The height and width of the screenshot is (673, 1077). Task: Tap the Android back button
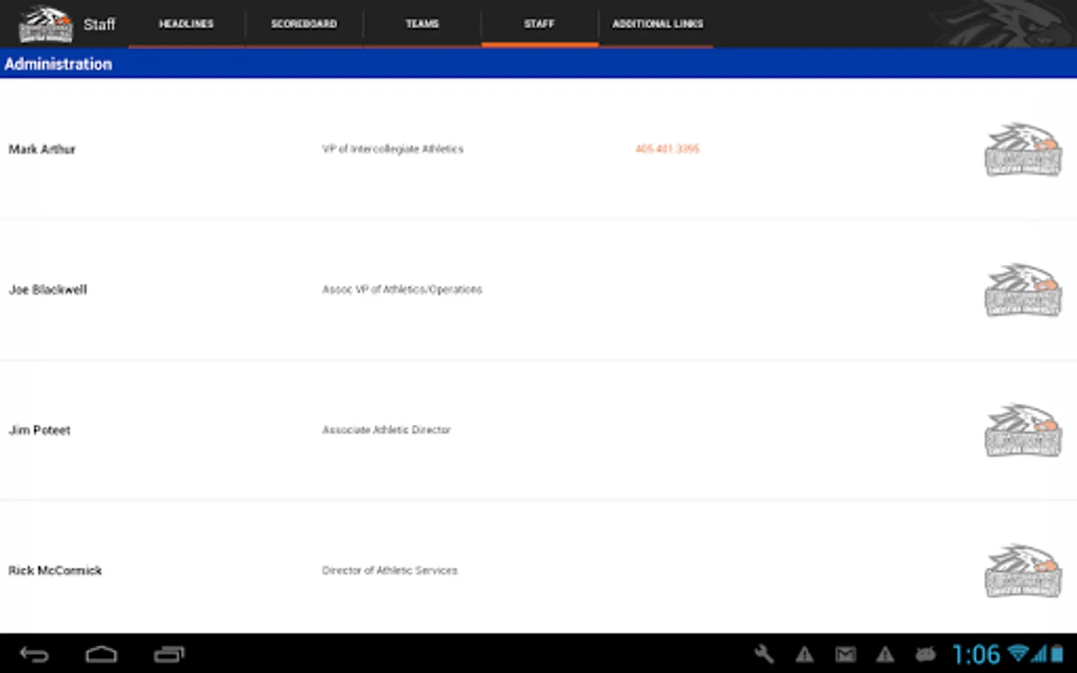pos(34,655)
